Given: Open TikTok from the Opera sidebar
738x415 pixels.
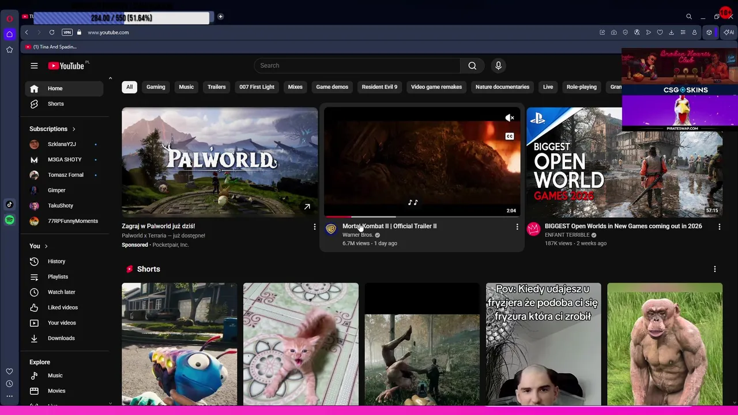Looking at the screenshot, I should (x=9, y=205).
